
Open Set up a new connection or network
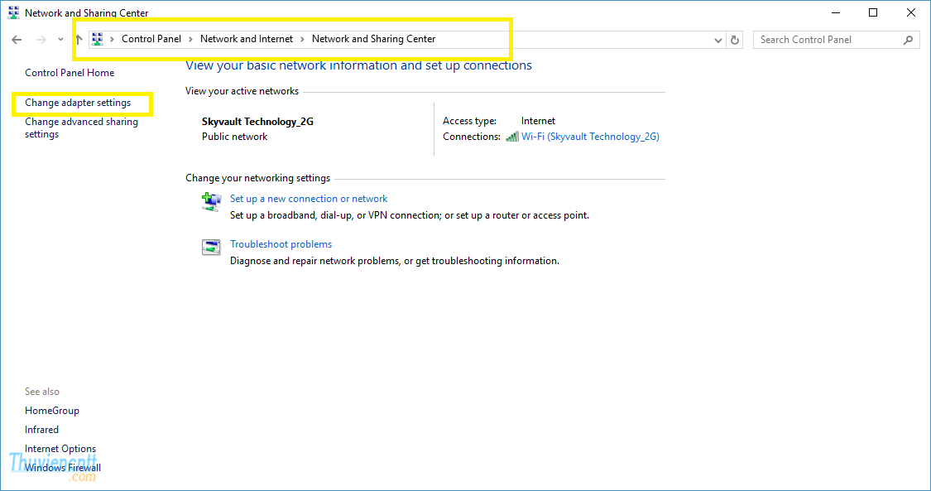(309, 199)
